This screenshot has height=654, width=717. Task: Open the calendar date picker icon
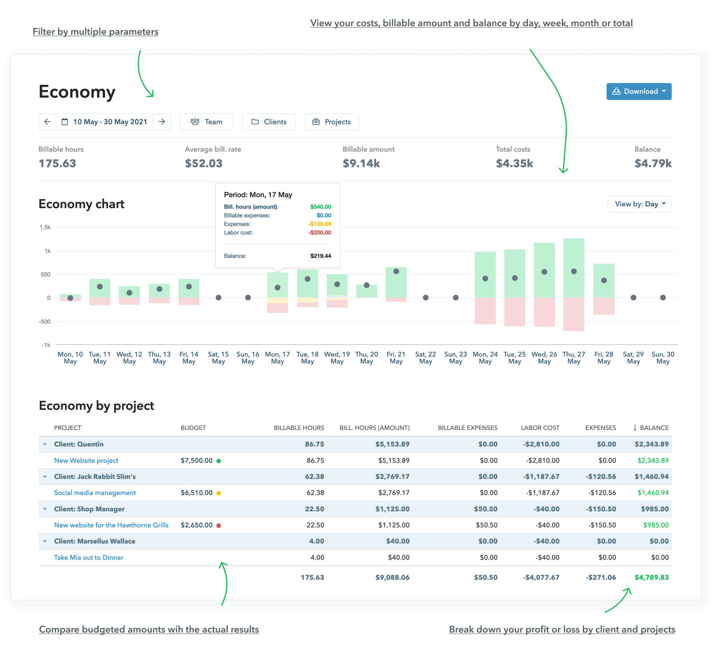tap(65, 122)
